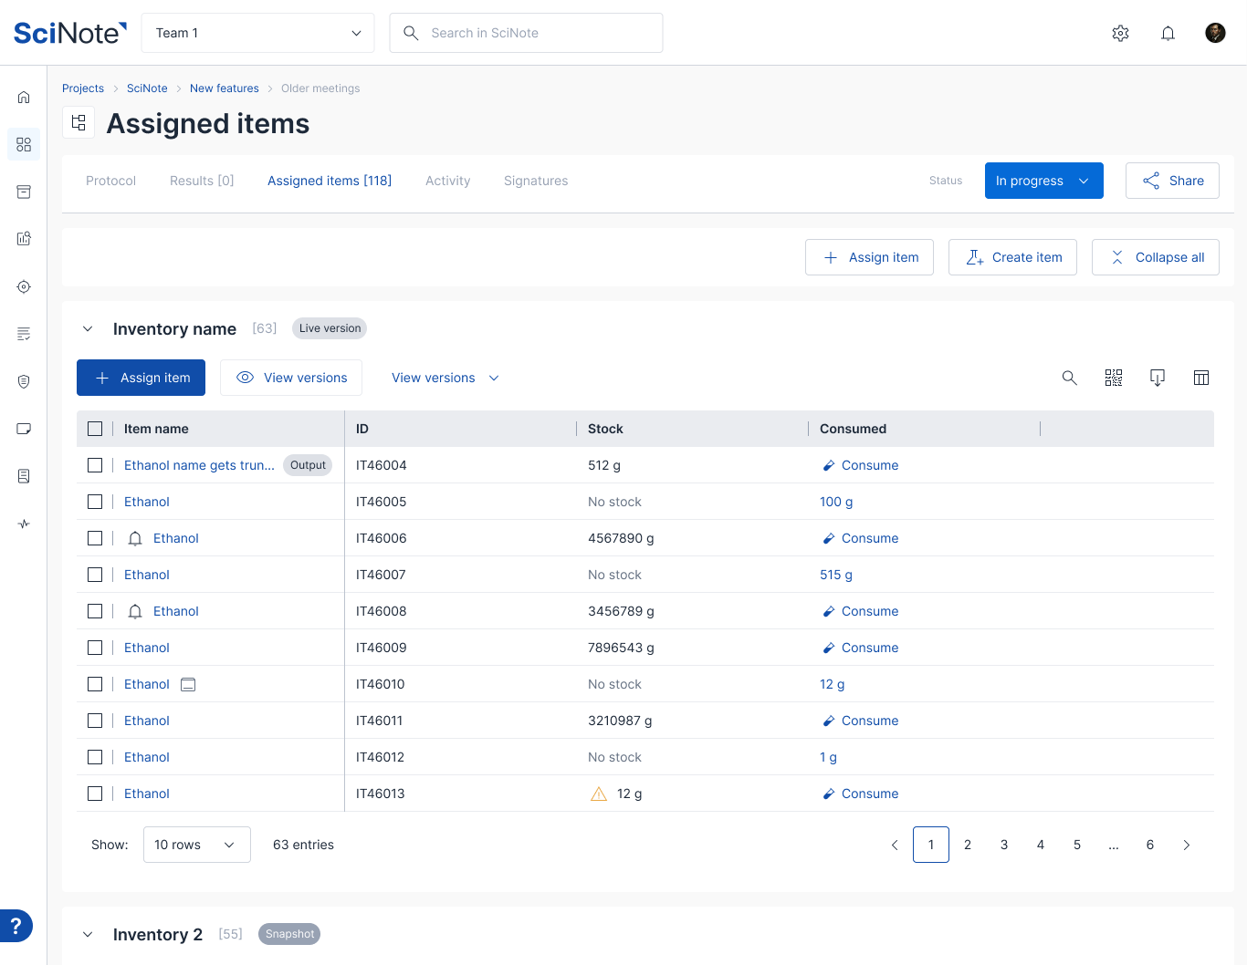Open the 10 rows per page dropdown

click(197, 845)
